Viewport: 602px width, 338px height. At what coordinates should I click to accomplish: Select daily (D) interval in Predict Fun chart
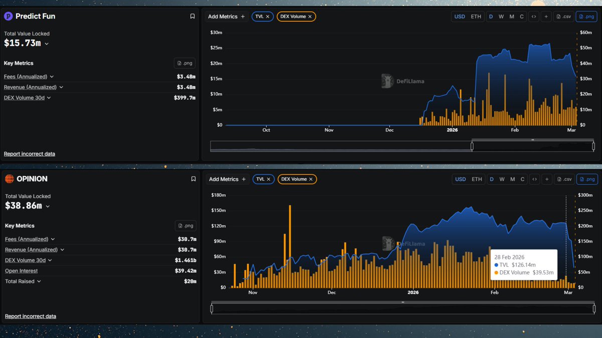pyautogui.click(x=491, y=17)
